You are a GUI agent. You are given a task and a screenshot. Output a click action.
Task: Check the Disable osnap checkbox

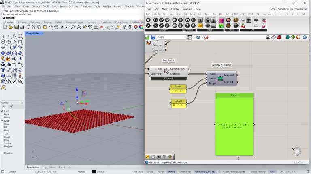[x=2, y=153]
